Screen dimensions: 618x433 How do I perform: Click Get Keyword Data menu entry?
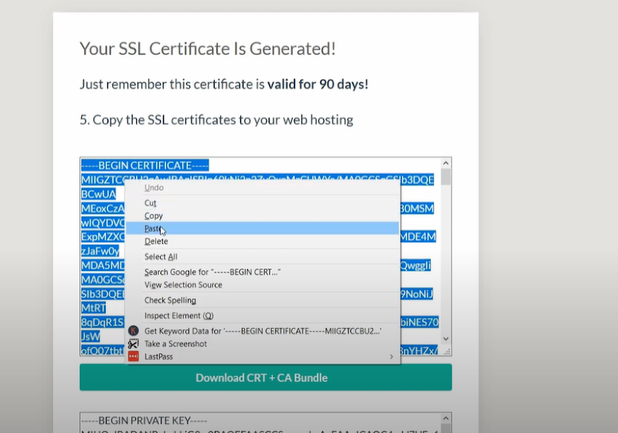pos(262,331)
